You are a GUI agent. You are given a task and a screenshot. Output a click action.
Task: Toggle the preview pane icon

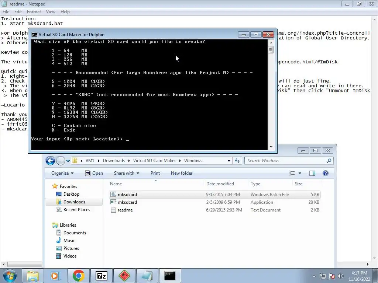click(312, 173)
